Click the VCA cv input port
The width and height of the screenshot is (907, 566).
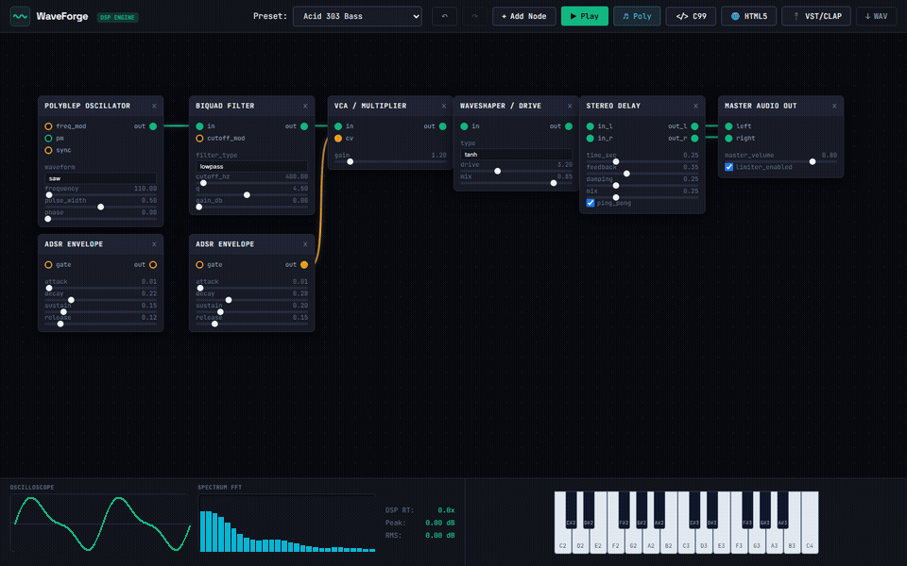[x=338, y=139]
